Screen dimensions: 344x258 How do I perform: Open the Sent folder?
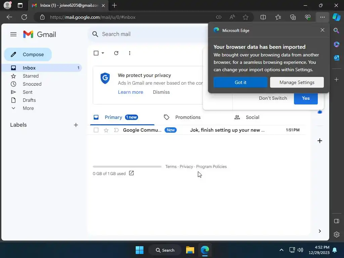pos(28,92)
